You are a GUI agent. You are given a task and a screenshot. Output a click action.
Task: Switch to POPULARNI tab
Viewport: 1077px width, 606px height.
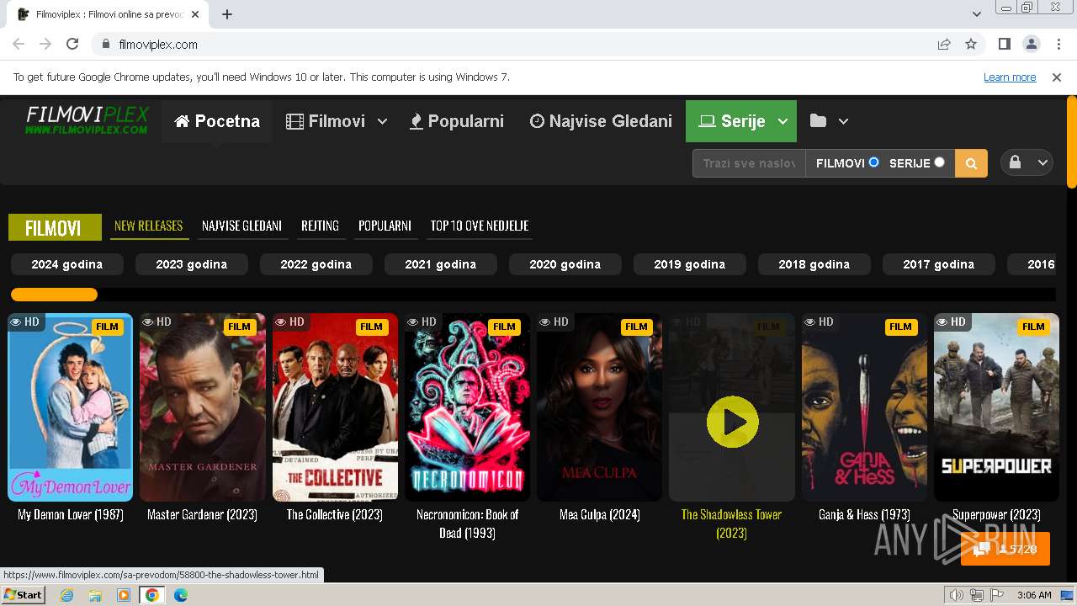tap(385, 226)
